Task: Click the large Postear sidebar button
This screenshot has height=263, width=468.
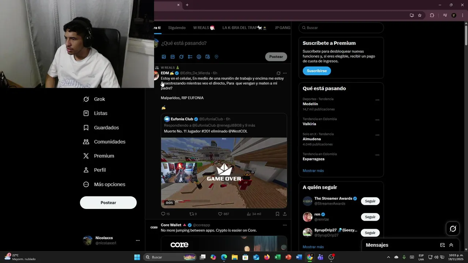Action: pyautogui.click(x=108, y=203)
